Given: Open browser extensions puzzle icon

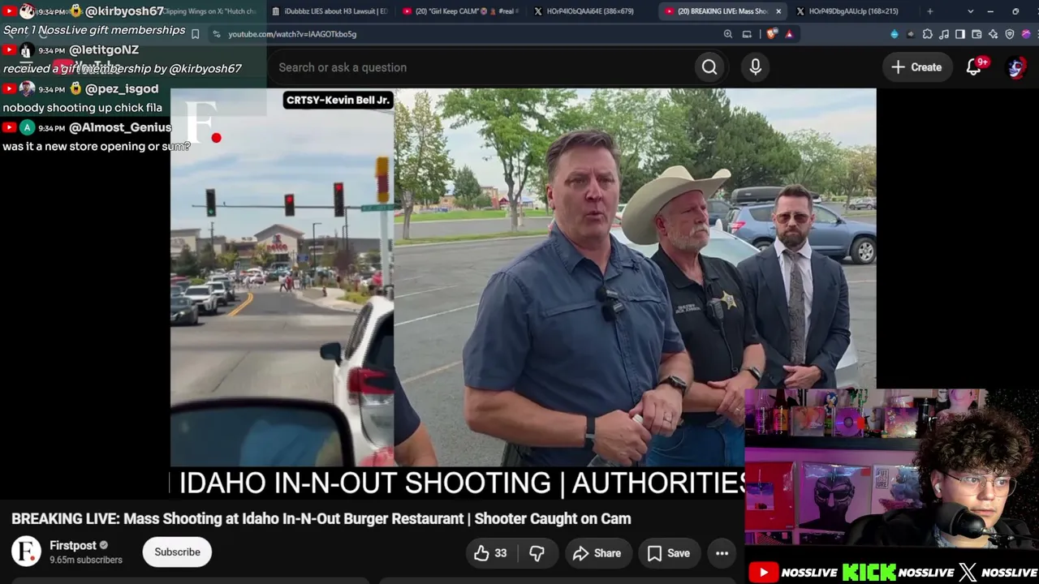Looking at the screenshot, I should (x=928, y=34).
